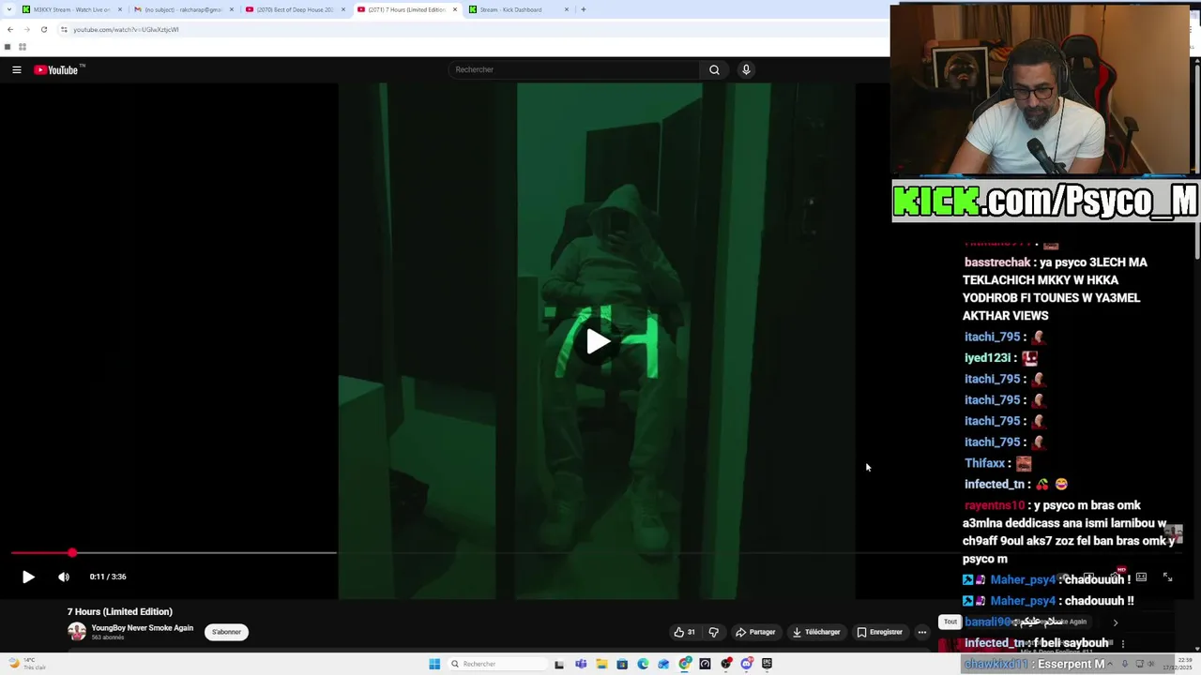1201x675 pixels.
Task: Go to the YouTube home logo
Action: tap(59, 69)
